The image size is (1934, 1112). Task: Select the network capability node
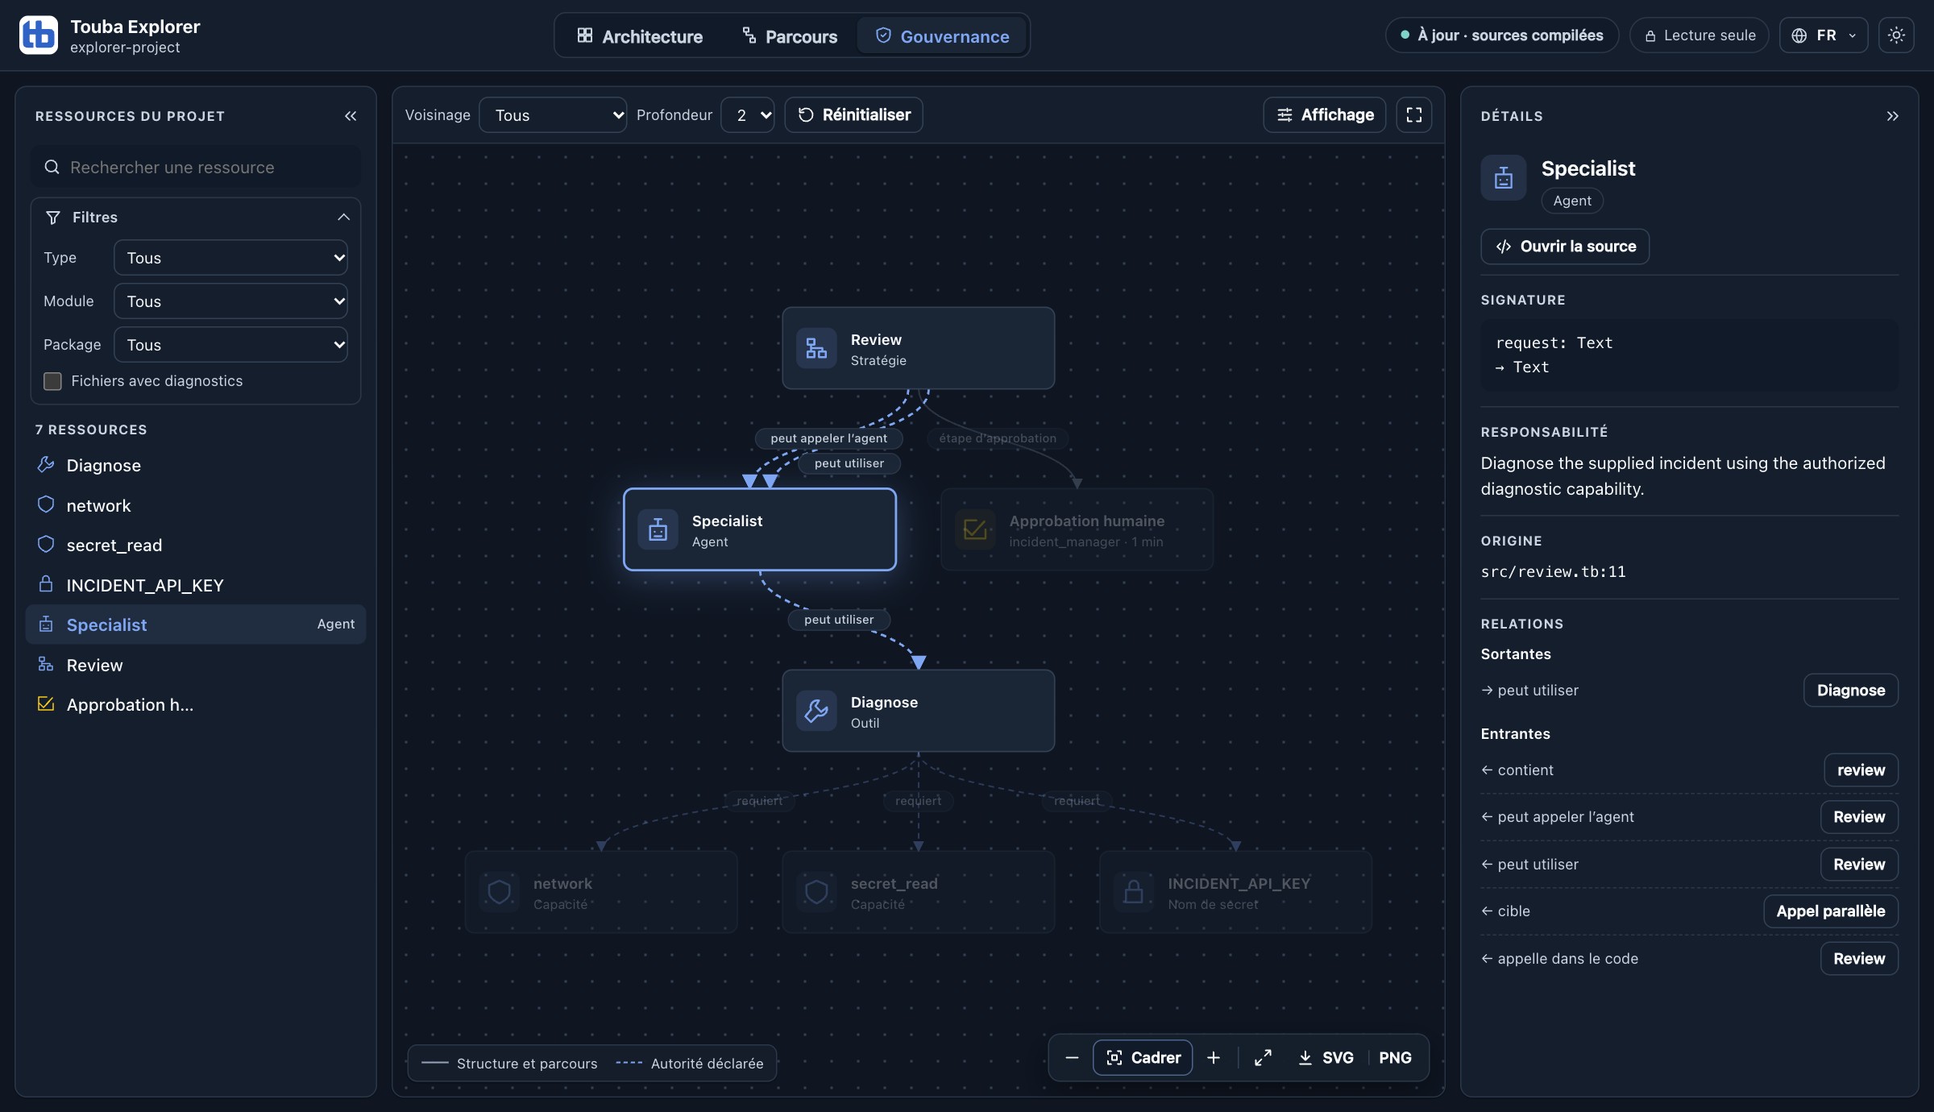[601, 892]
